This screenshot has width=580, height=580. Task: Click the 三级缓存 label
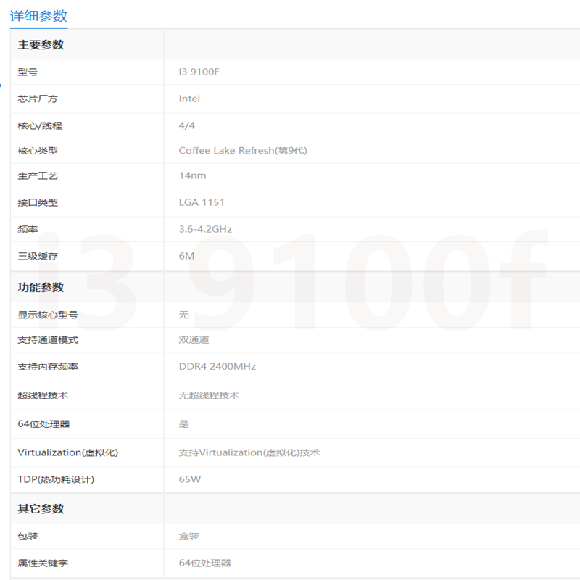pos(38,256)
